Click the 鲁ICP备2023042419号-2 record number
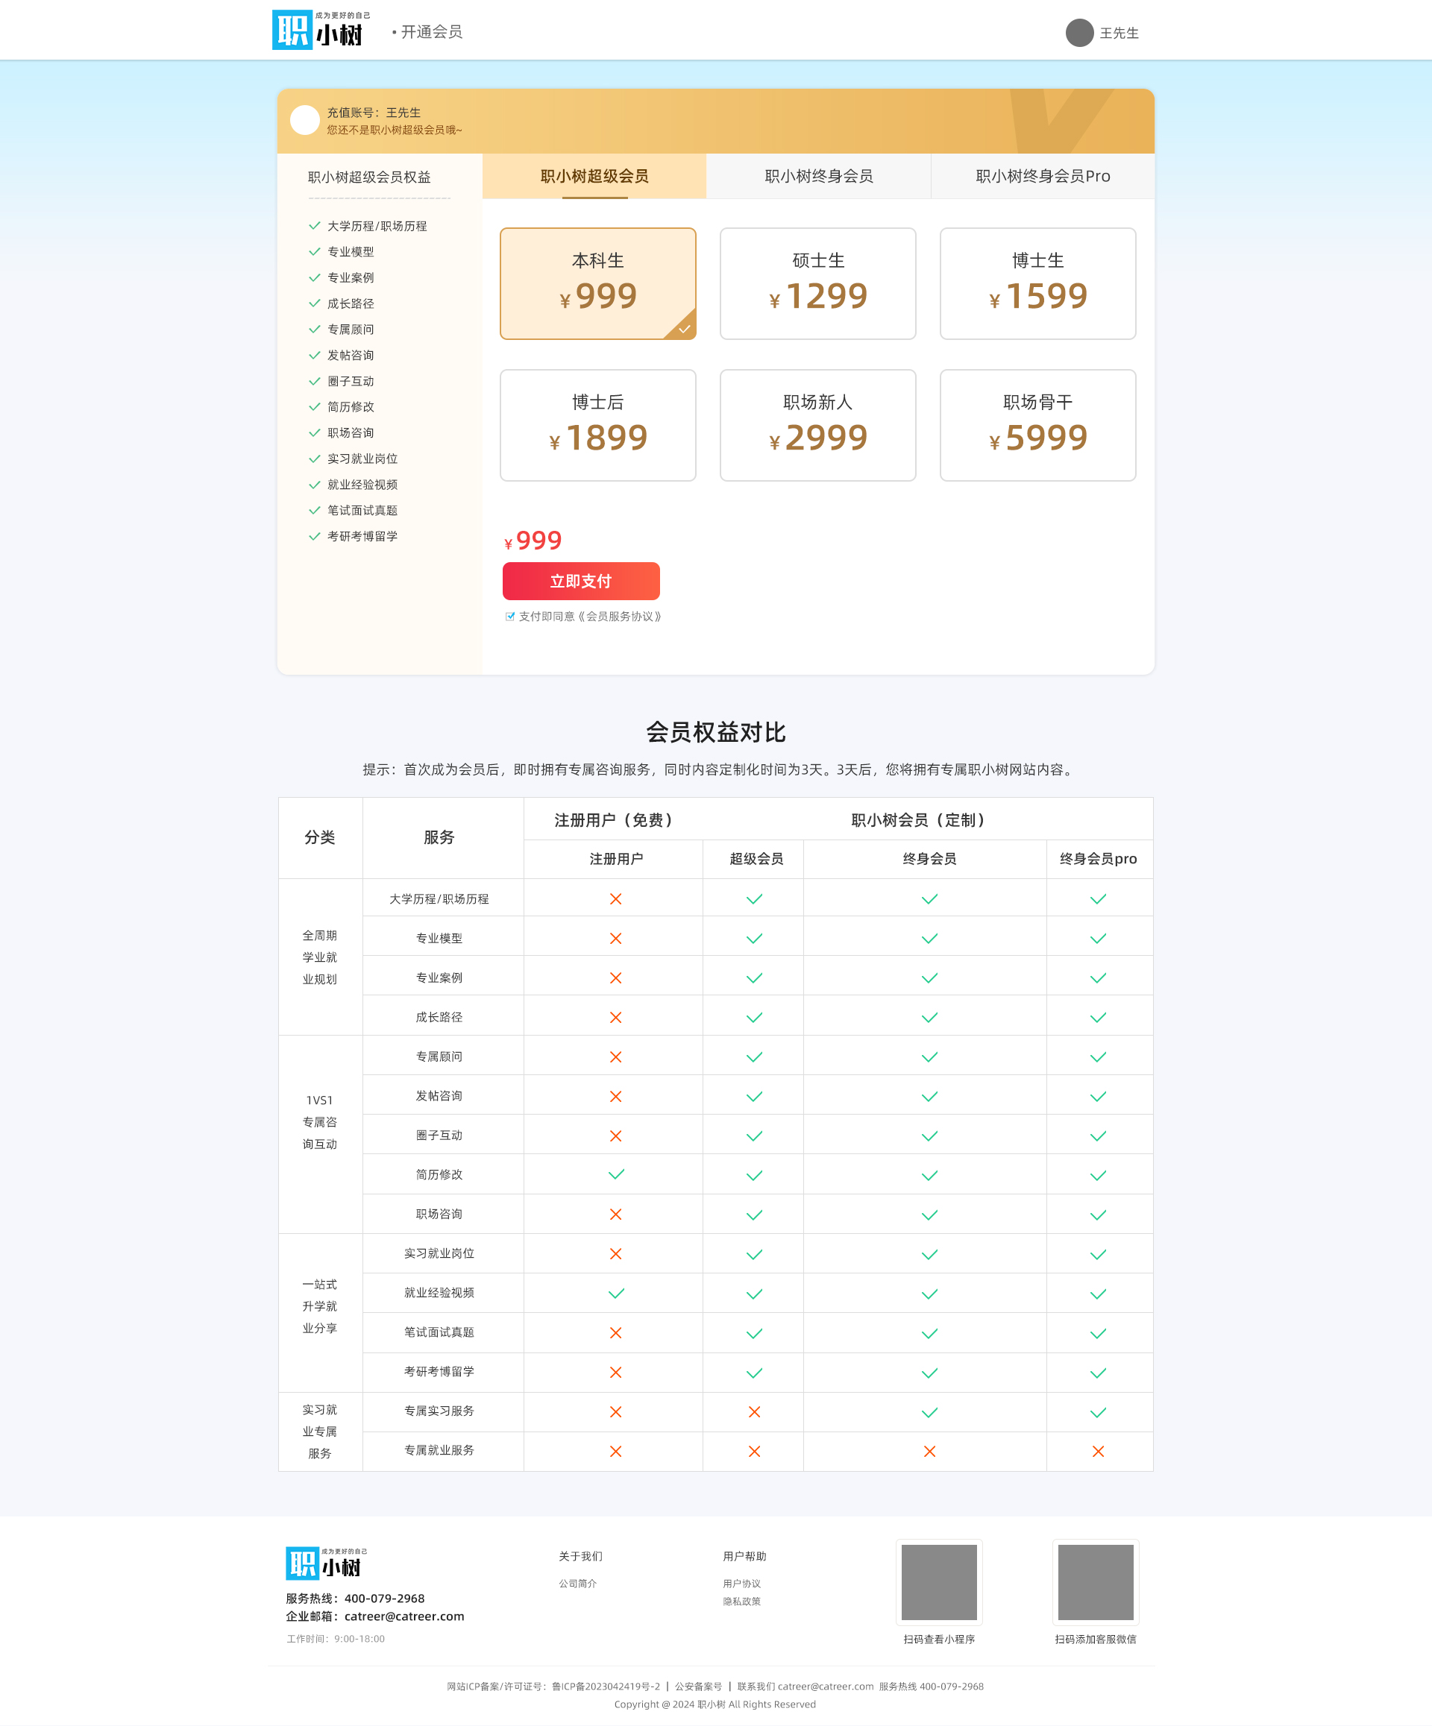1432x1726 pixels. click(606, 1686)
